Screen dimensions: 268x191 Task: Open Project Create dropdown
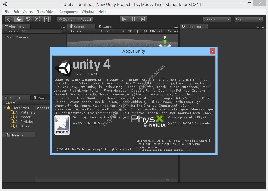coord(12,103)
